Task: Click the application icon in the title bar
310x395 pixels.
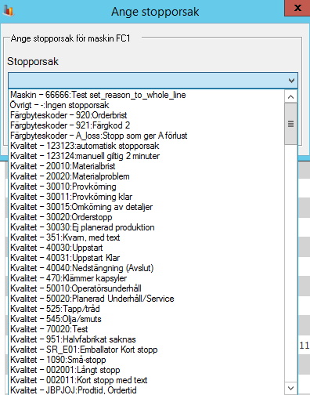Action: click(x=9, y=11)
